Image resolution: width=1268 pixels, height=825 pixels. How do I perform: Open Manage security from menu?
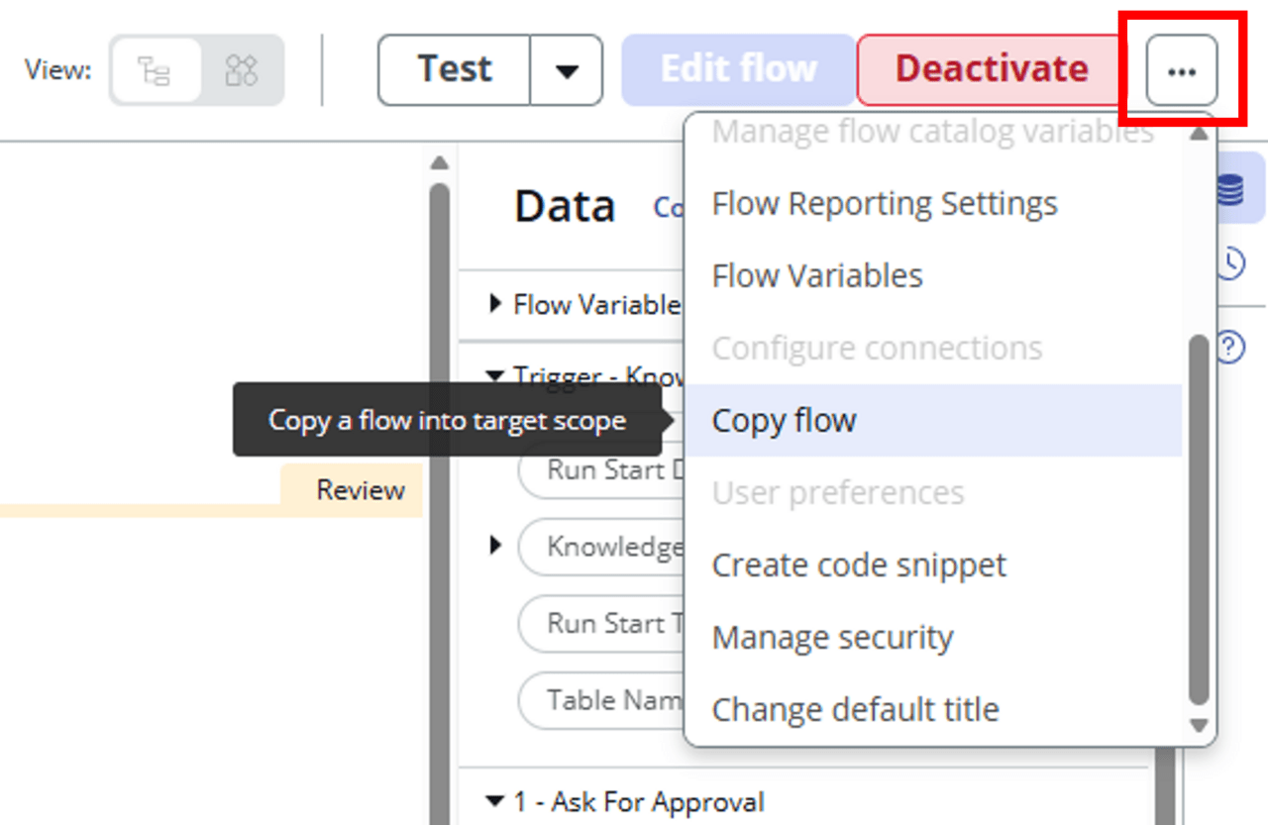click(x=832, y=638)
